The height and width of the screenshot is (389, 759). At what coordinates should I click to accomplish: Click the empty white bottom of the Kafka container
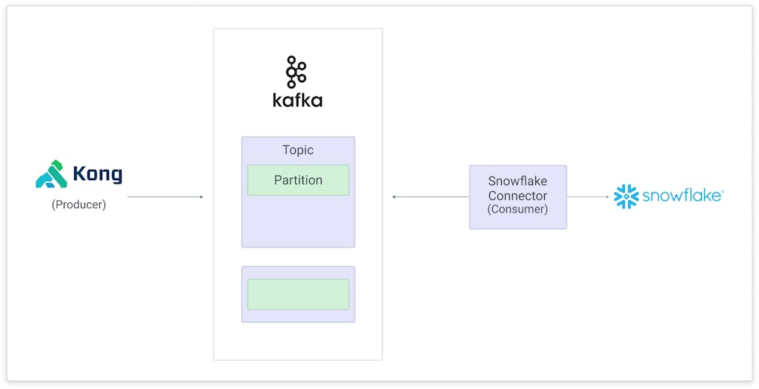(298, 341)
